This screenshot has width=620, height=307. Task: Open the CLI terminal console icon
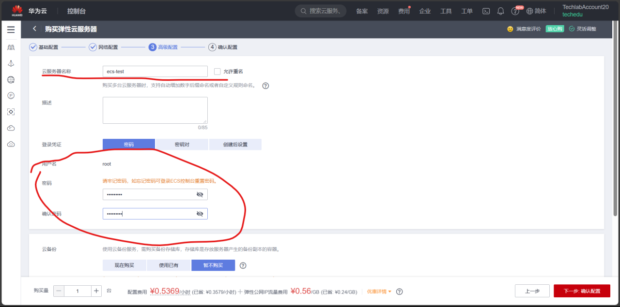(486, 11)
